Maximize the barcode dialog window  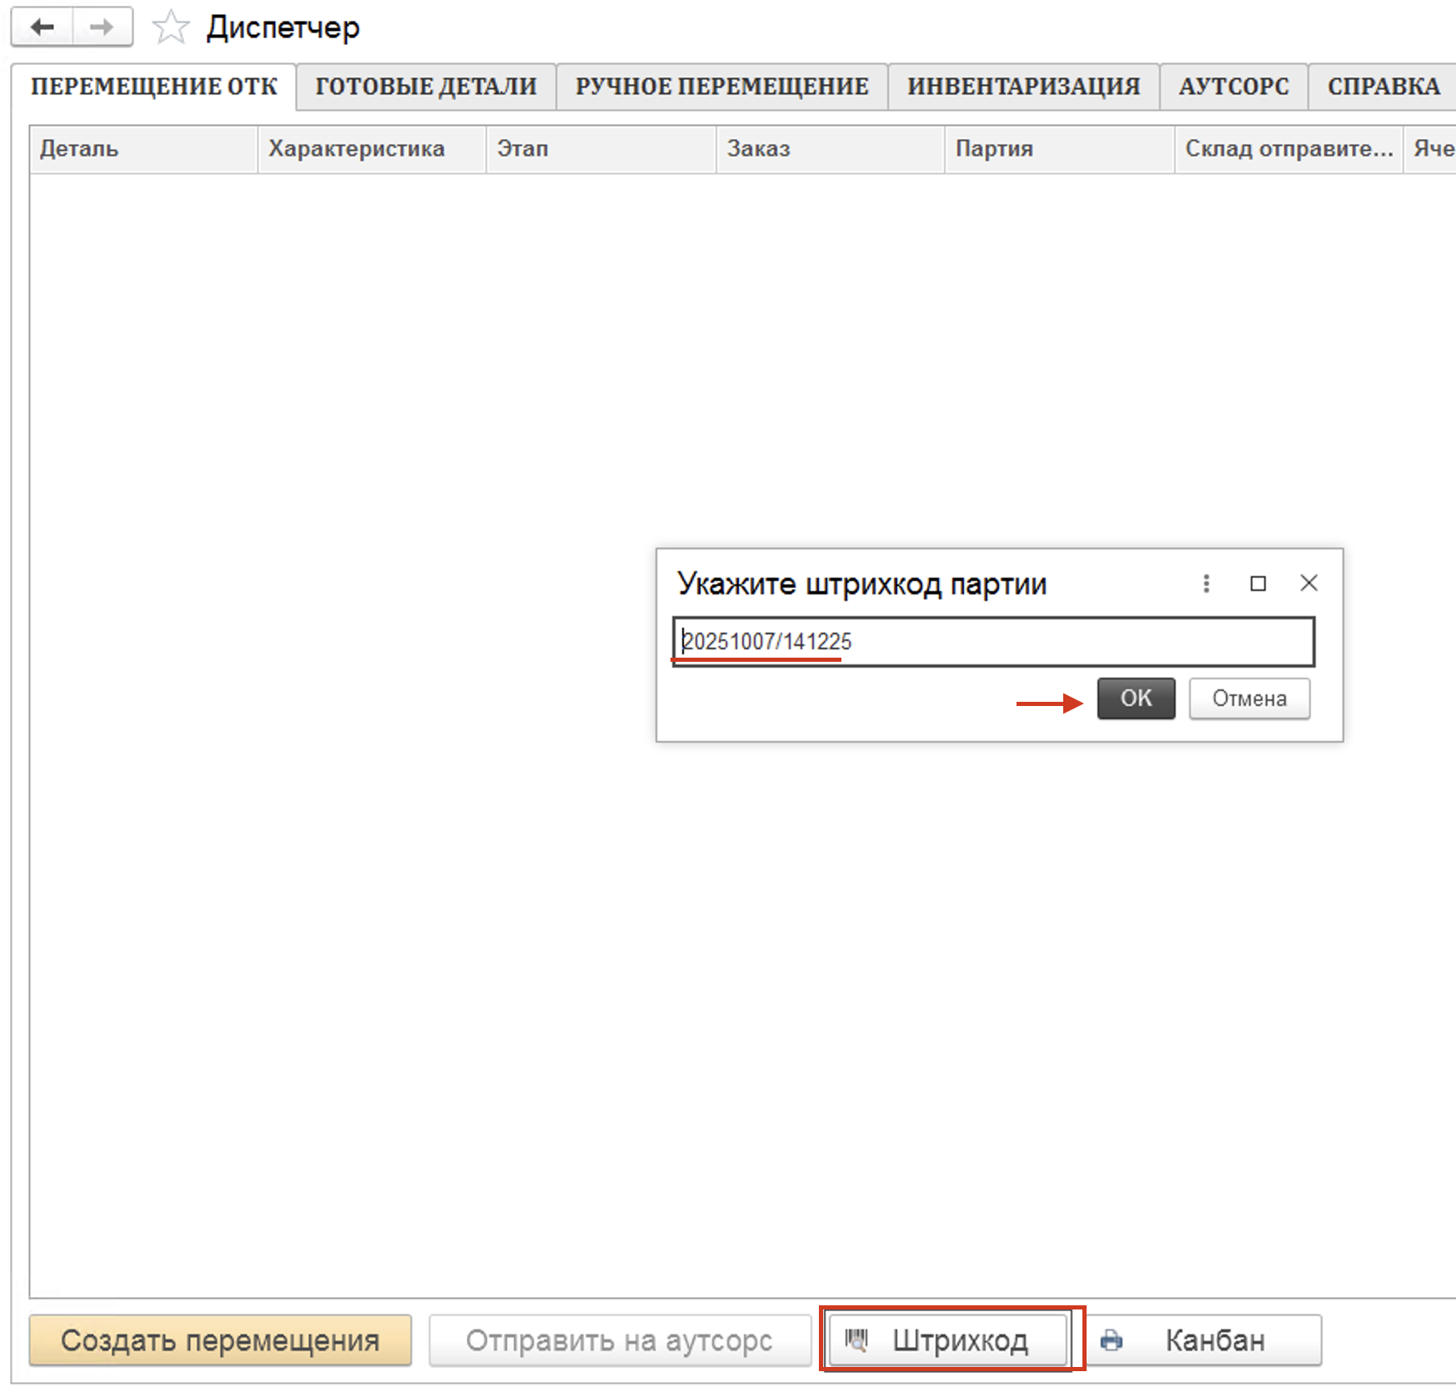point(1258,583)
